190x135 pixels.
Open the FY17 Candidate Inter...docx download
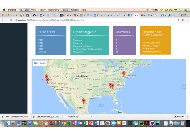[15, 117]
